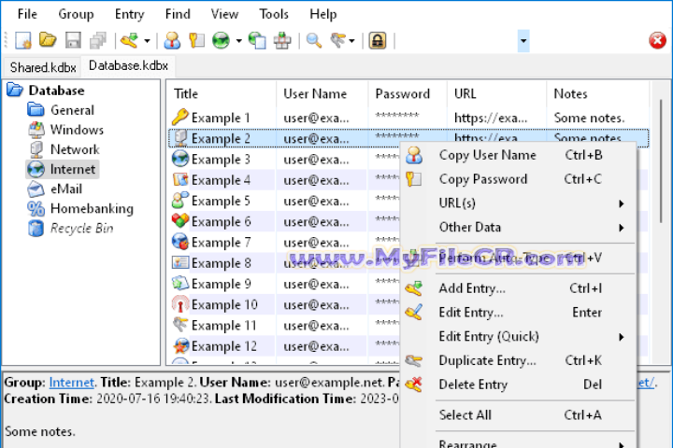Click the Open URL globe toolbar icon

point(221,41)
